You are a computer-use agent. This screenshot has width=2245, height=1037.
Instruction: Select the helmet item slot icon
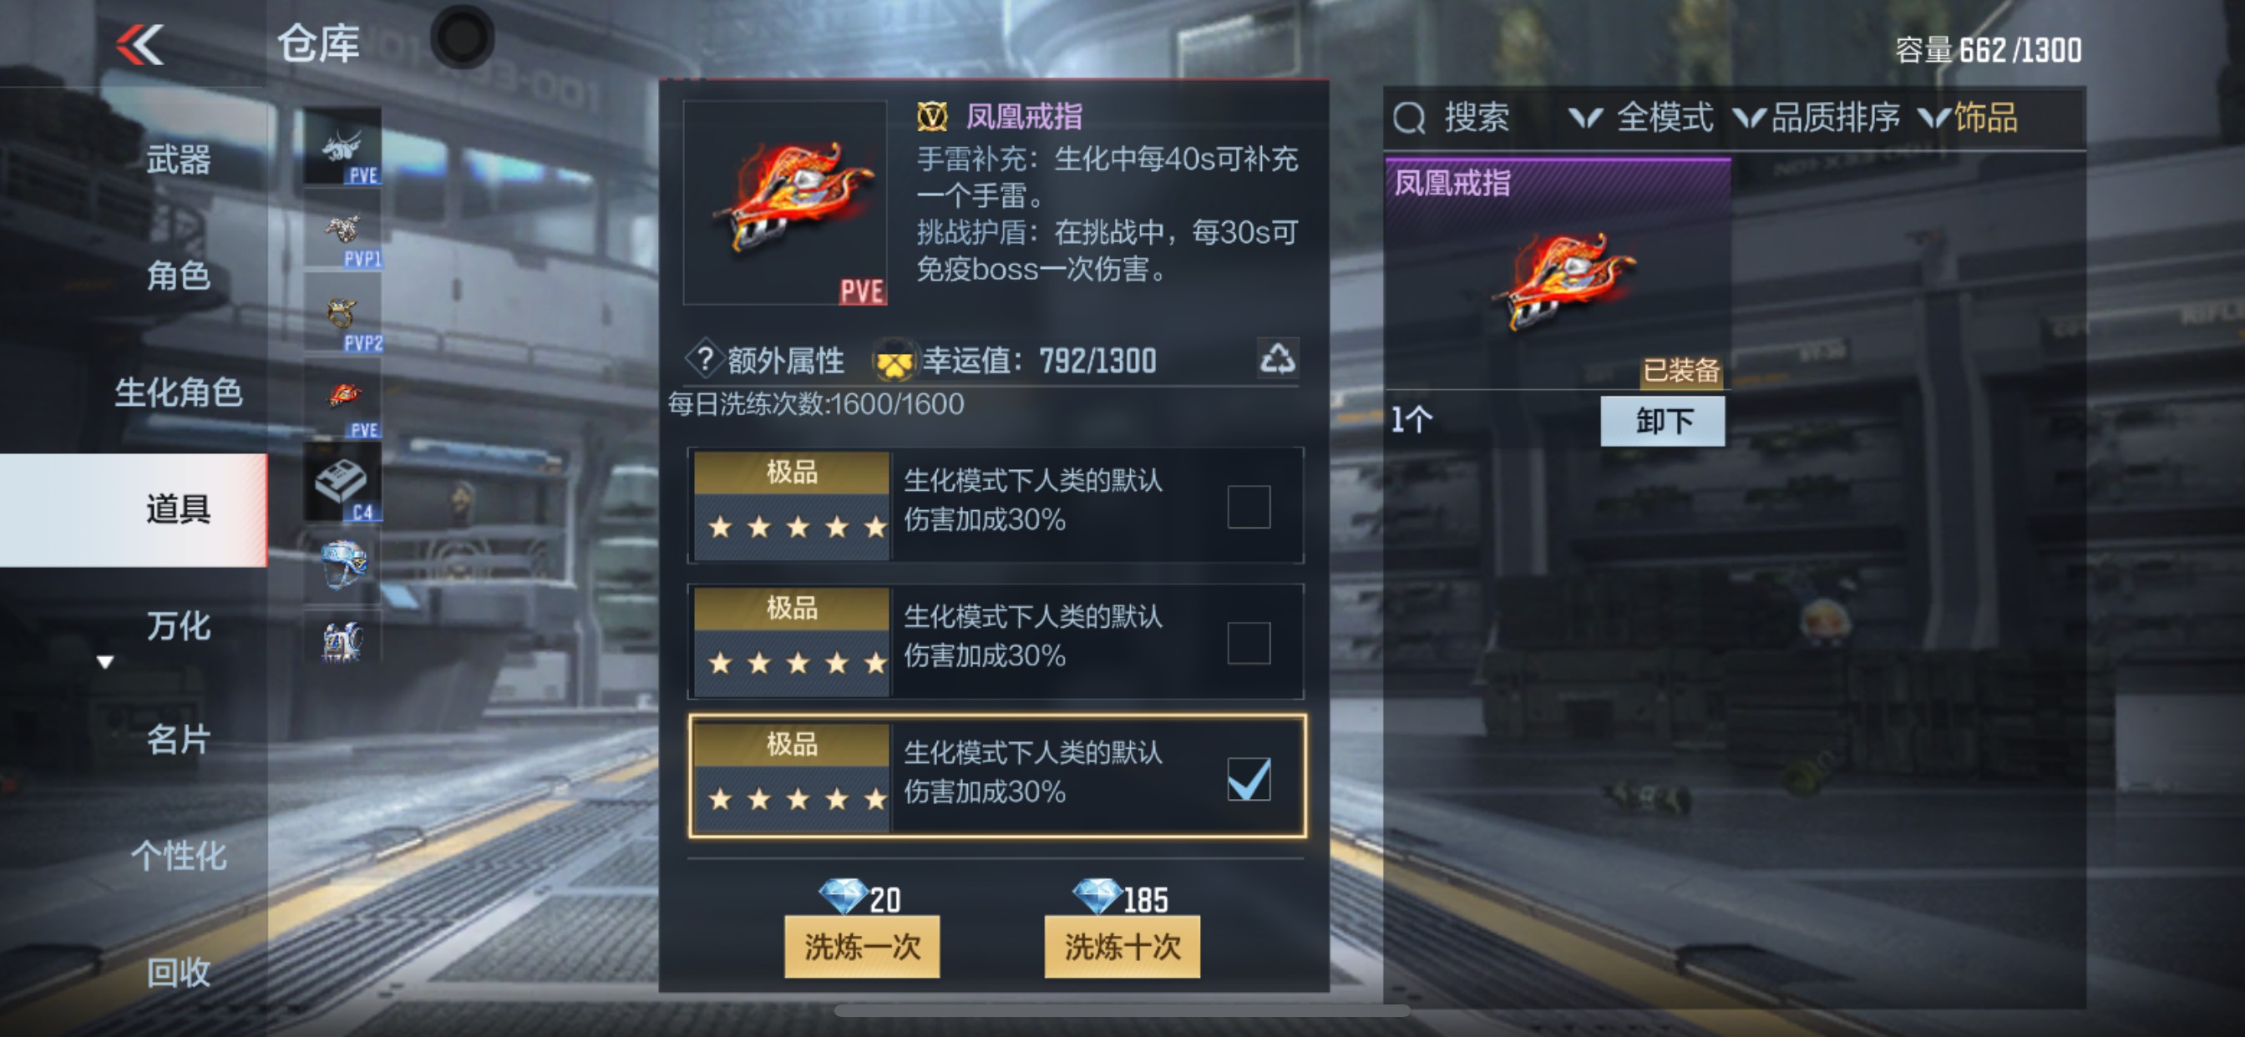pos(342,565)
